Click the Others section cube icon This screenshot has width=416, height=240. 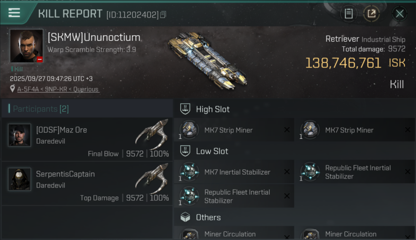tap(185, 218)
